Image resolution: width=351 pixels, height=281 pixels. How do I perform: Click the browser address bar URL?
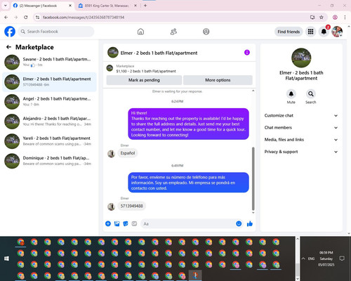84,18
